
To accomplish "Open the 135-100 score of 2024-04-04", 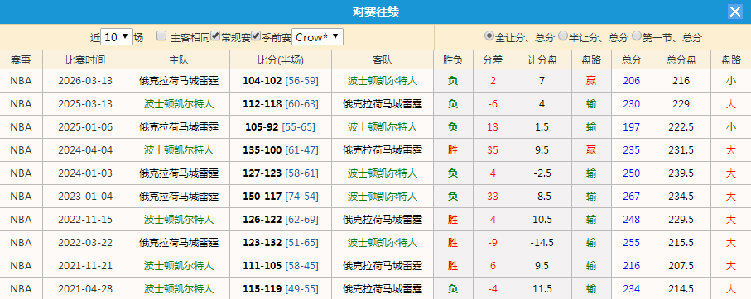I will coord(262,150).
